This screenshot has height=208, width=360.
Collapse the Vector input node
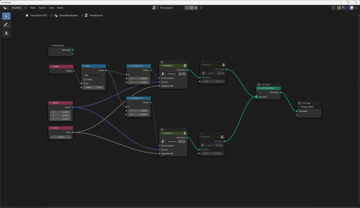coord(51,103)
